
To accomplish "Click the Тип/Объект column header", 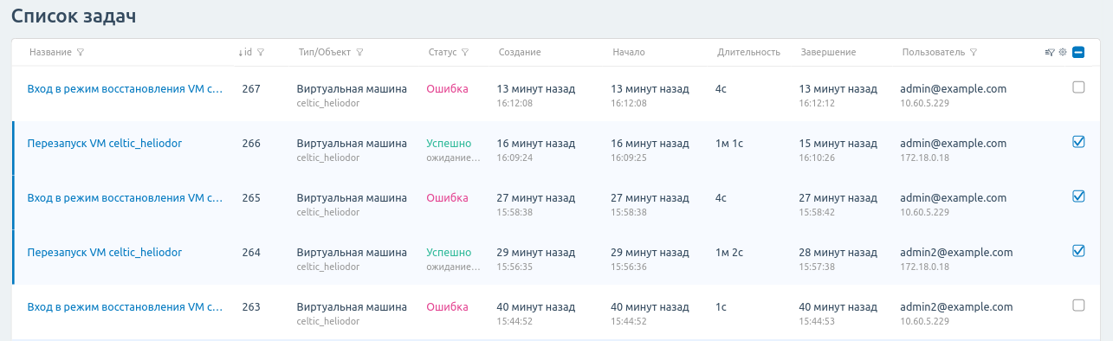I will coord(324,53).
